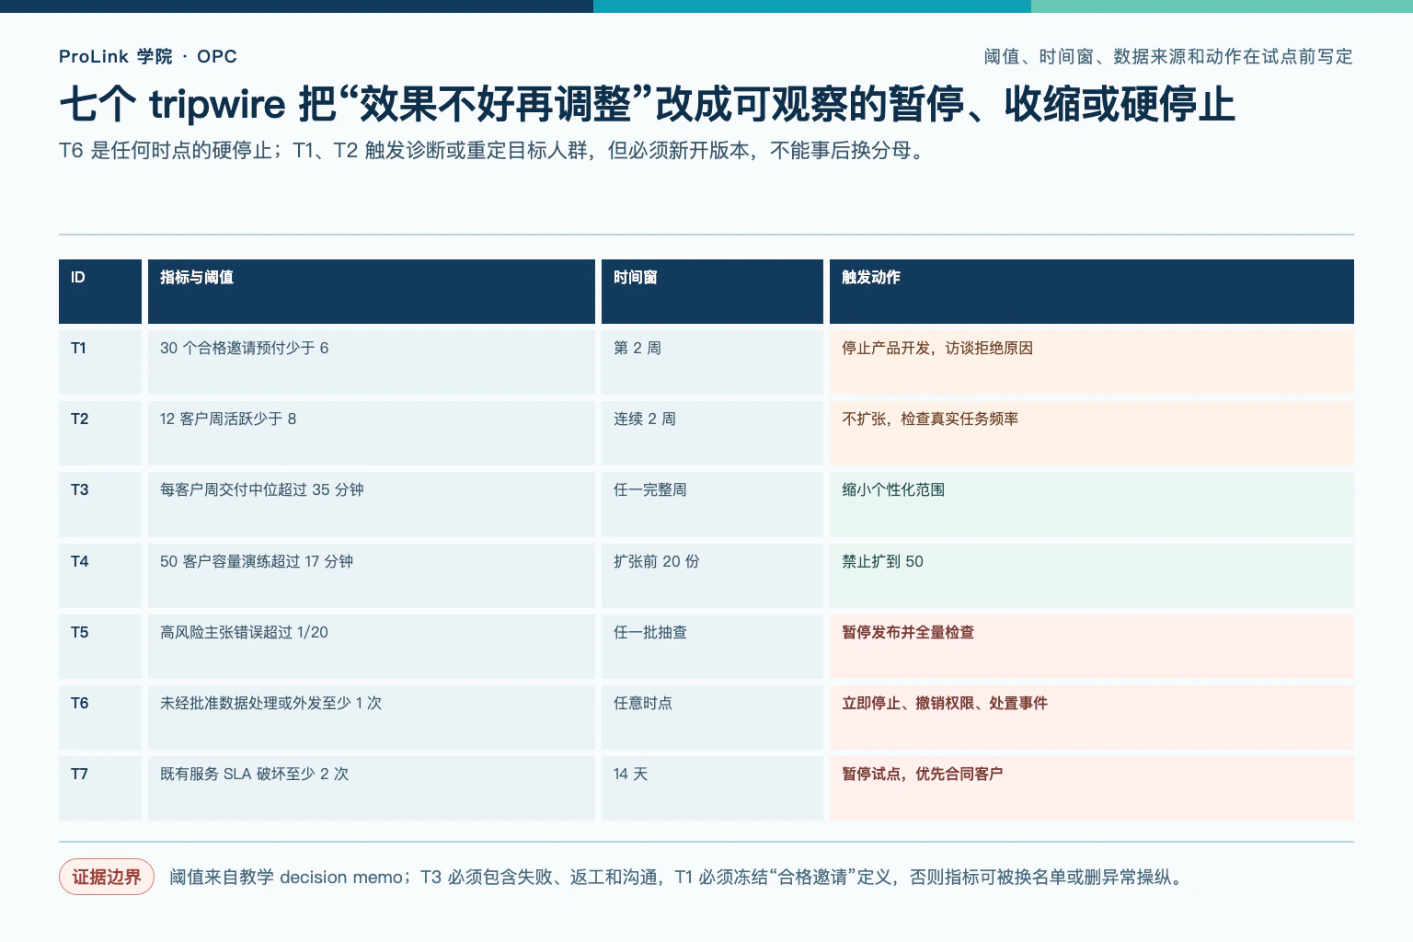Viewport: 1413px width, 942px height.
Task: Select the subtitle beginning T6 是任何时点的硬停止
Action: coord(493,150)
